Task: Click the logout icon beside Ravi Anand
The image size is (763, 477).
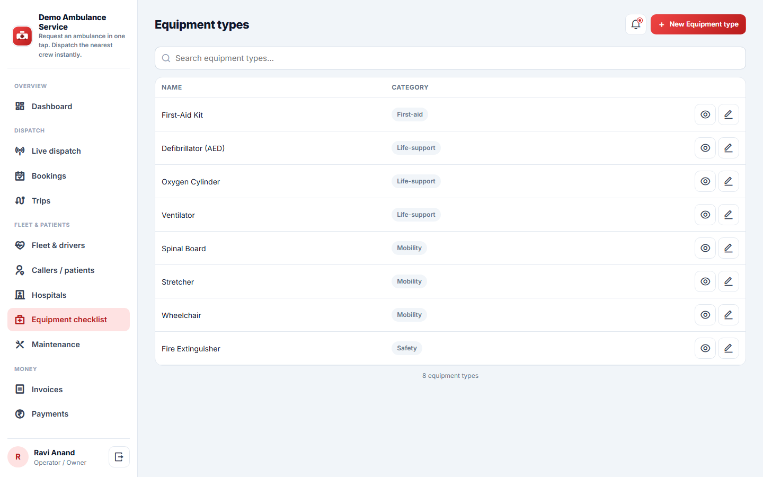Action: tap(119, 457)
